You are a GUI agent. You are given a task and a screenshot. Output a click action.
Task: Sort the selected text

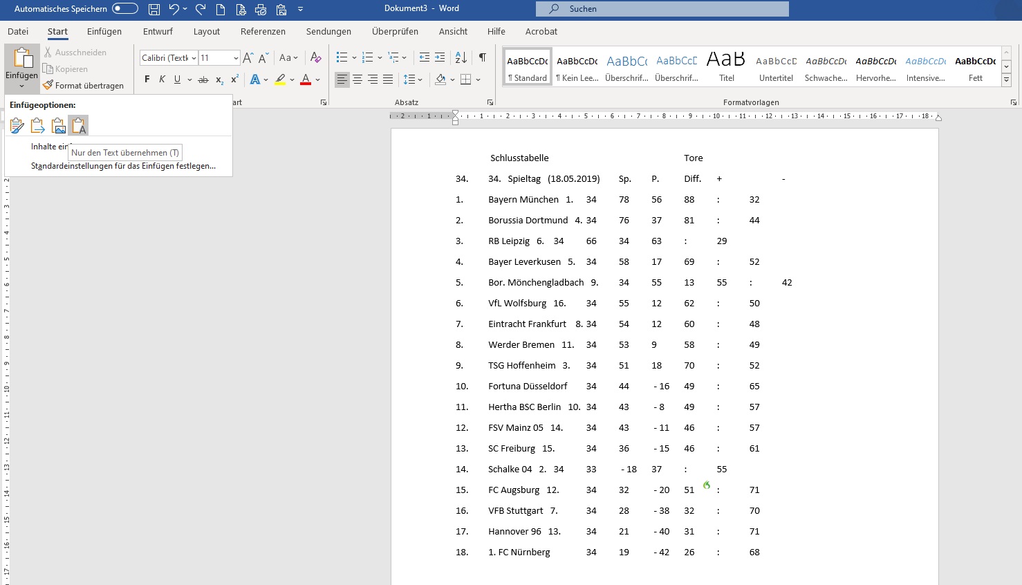click(x=461, y=58)
